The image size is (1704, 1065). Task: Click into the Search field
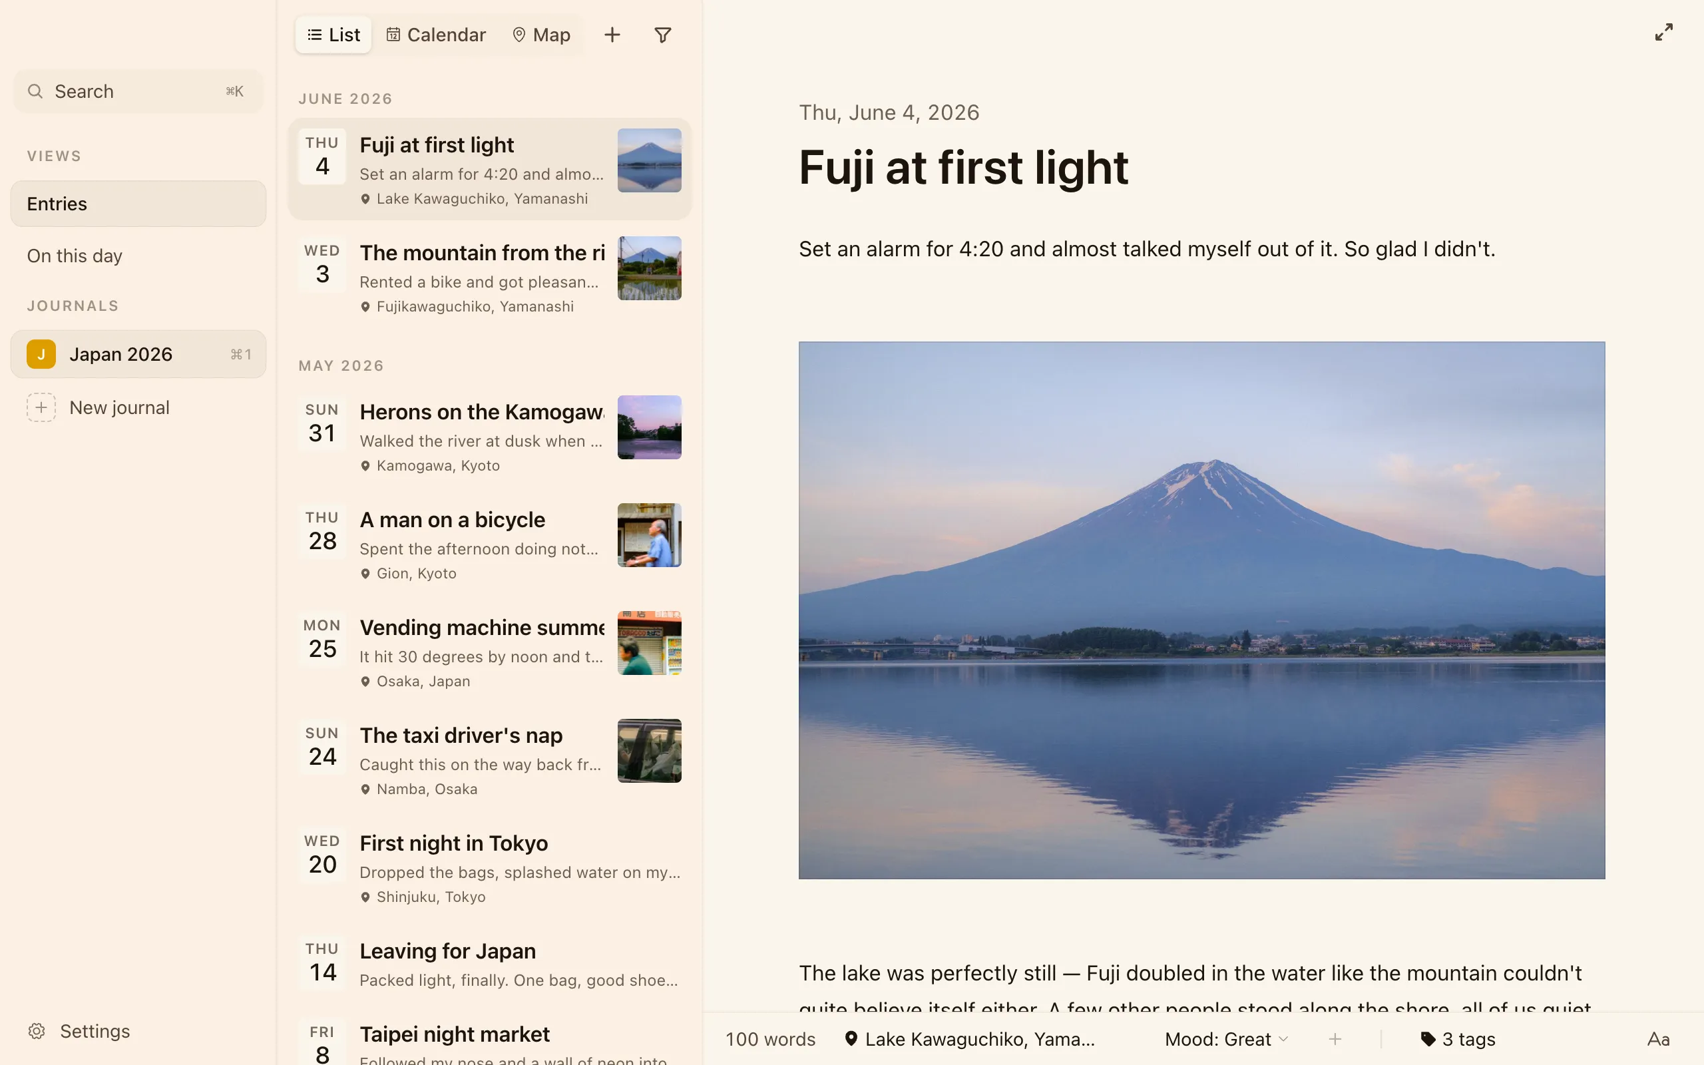[x=138, y=91]
